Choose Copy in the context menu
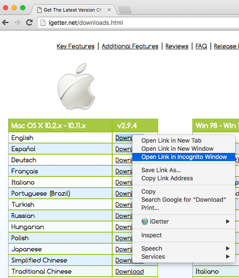239x278 pixels. 184,191
